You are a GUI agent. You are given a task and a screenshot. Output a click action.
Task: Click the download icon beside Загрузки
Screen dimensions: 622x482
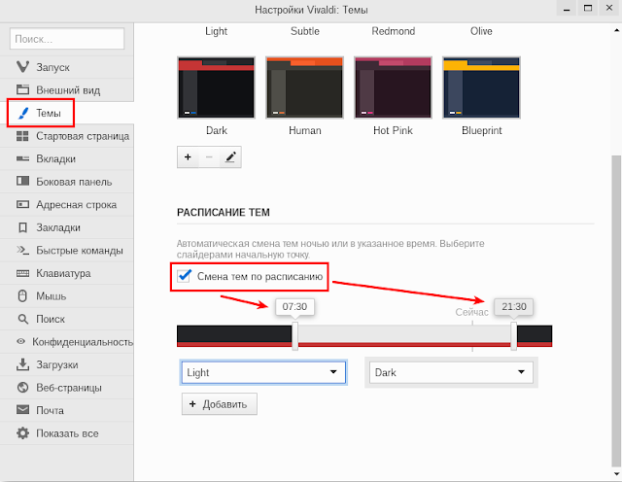point(22,364)
